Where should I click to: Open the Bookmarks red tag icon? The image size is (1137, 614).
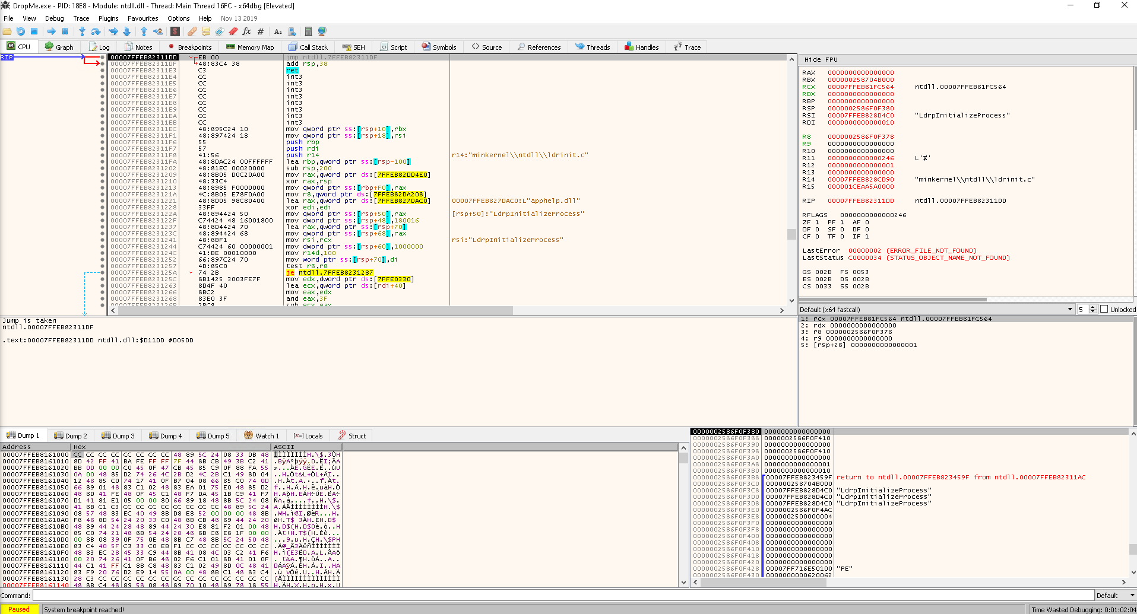click(233, 31)
